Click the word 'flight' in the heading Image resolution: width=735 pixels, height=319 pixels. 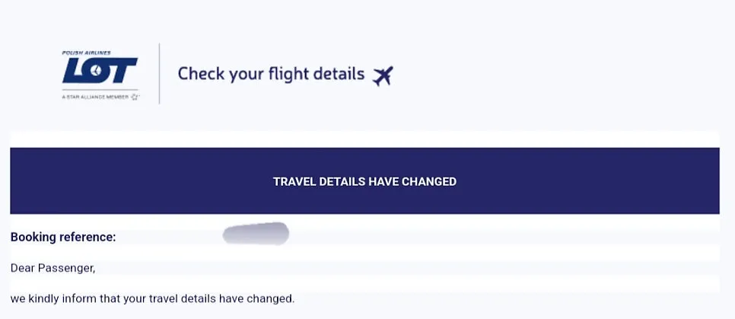coord(289,75)
